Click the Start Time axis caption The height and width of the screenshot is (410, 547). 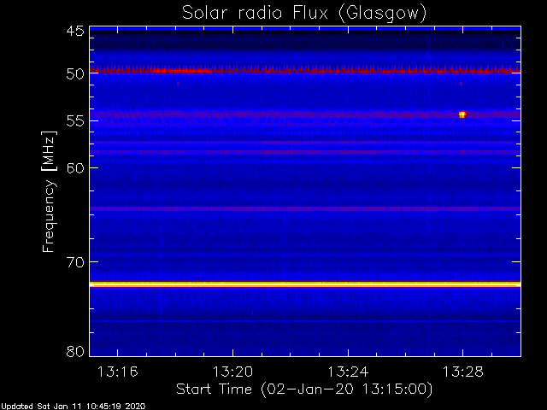[x=304, y=389]
